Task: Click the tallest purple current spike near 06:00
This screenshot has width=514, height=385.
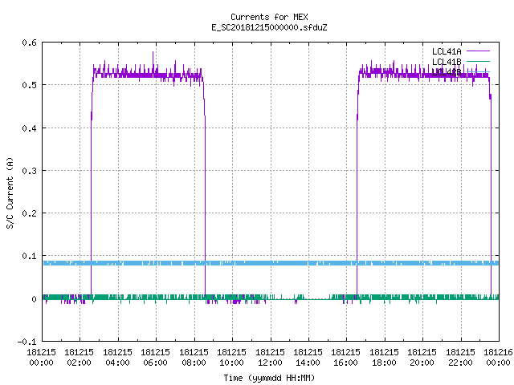Action: click(x=153, y=63)
